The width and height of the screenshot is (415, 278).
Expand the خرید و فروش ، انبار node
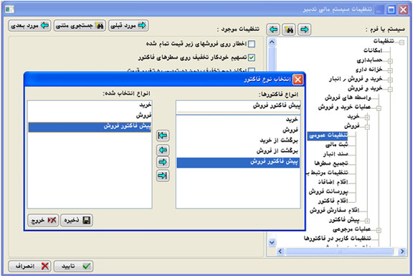390,80
